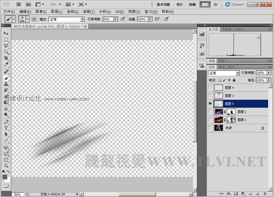Open the Actions panel from the dock

click(x=202, y=53)
